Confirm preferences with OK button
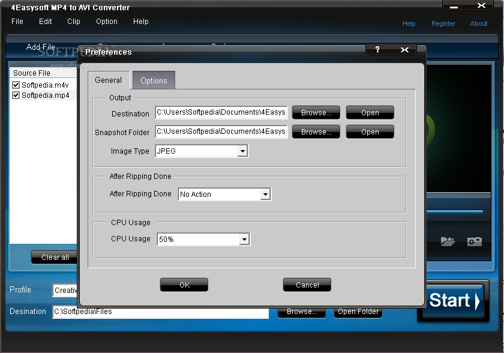Screen dimensions: 504x353 (184, 285)
